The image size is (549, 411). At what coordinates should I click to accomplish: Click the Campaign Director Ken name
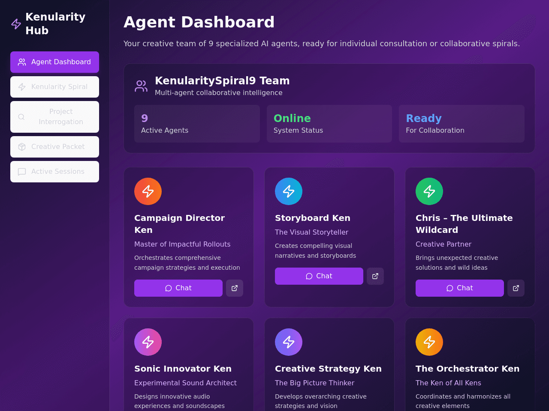(x=179, y=224)
